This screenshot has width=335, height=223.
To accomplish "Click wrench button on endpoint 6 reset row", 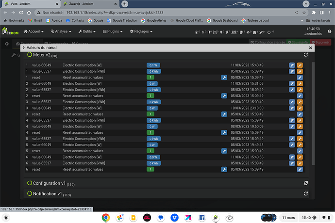I will point(224,170).
